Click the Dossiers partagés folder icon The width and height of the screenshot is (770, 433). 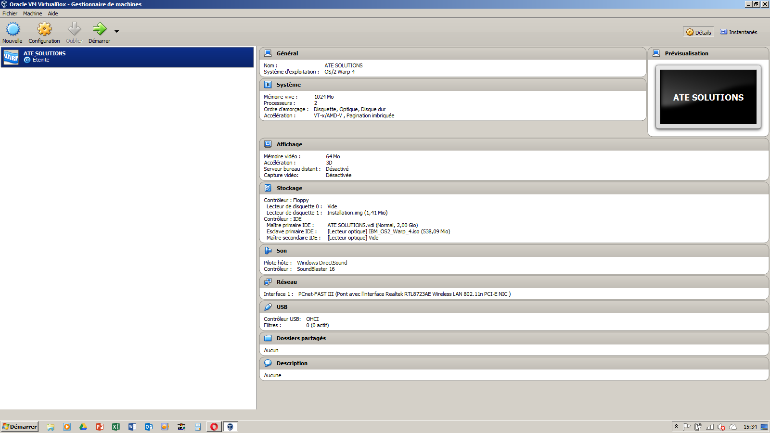coord(268,338)
